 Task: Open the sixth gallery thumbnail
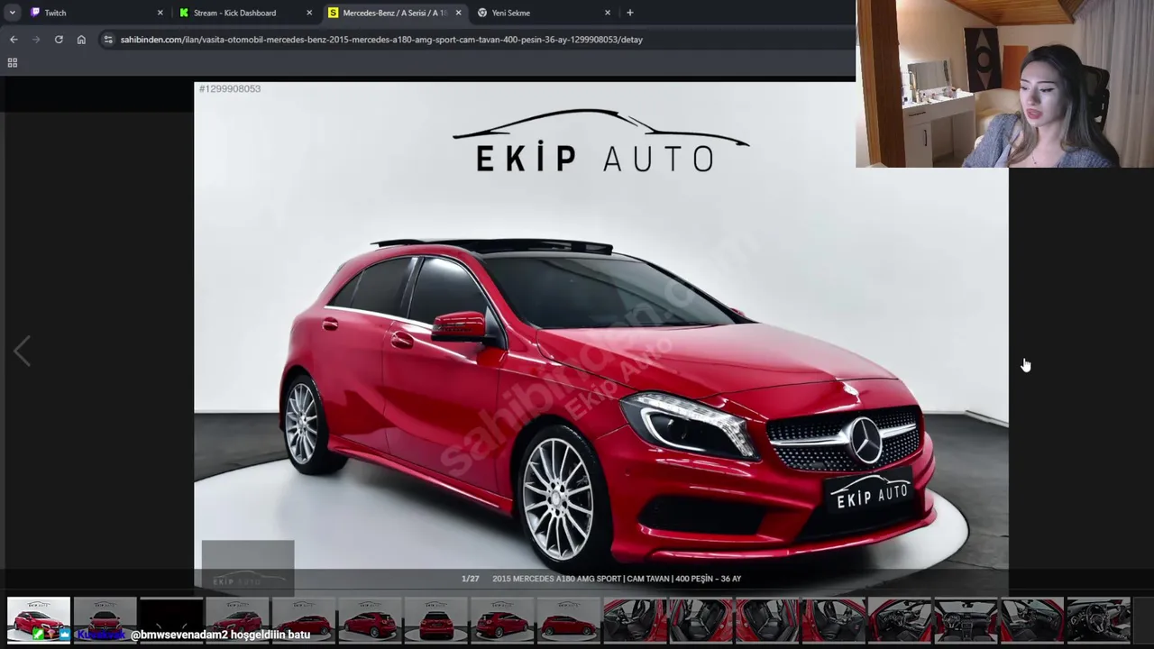(x=370, y=620)
